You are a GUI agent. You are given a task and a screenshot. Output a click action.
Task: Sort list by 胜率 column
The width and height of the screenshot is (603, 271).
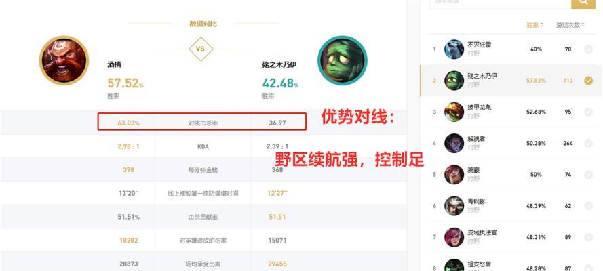pos(534,25)
